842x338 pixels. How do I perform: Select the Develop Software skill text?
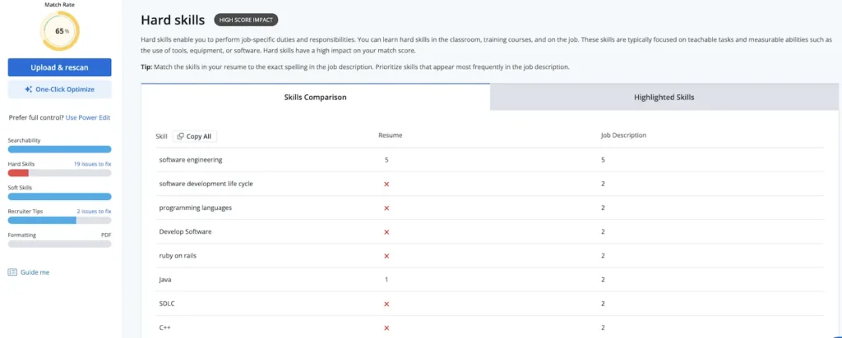tap(185, 232)
